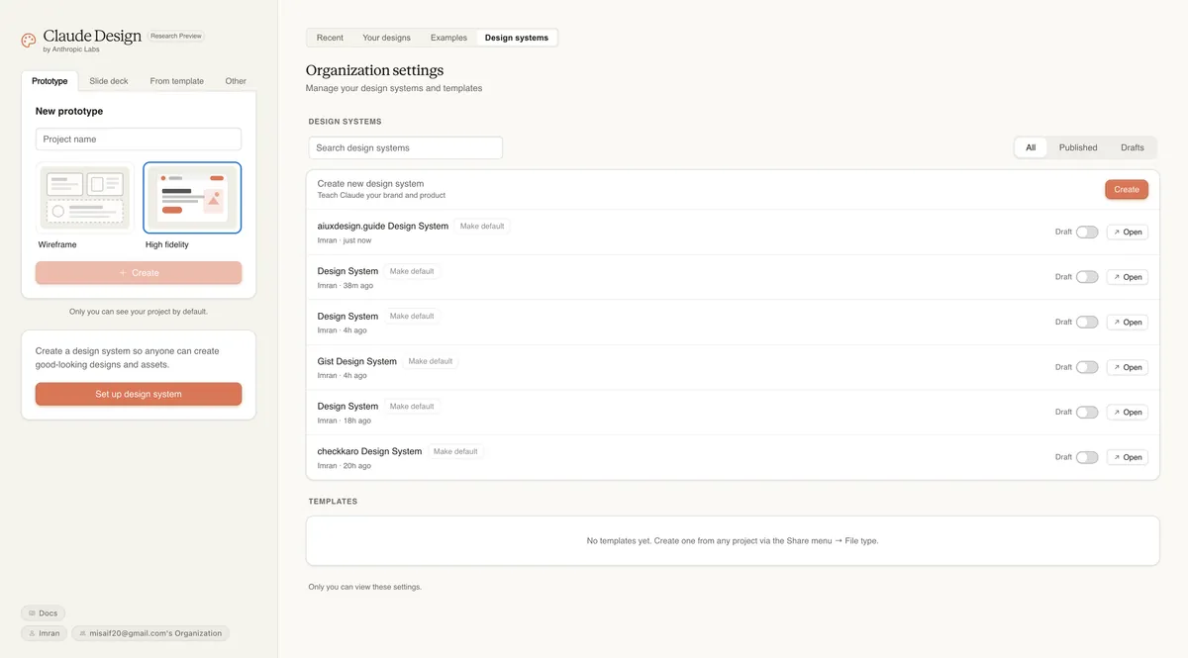Click the Set up design system button
1188x658 pixels.
139,394
